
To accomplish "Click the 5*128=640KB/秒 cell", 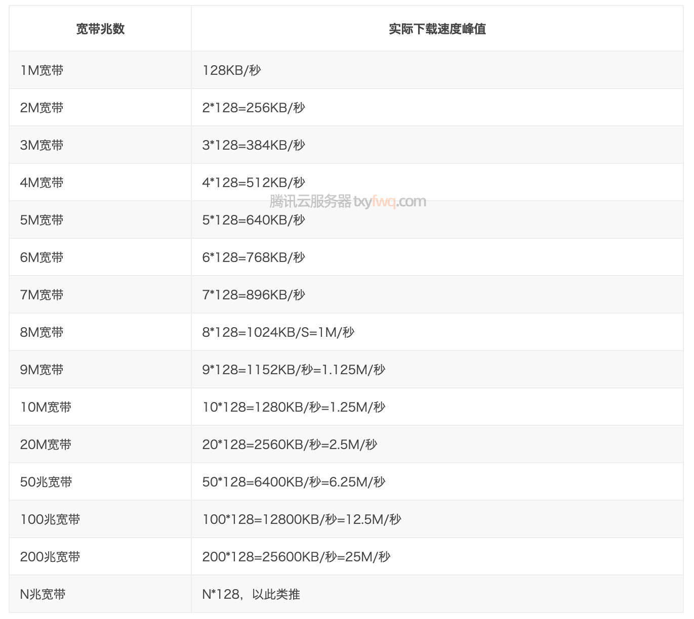I will 254,220.
